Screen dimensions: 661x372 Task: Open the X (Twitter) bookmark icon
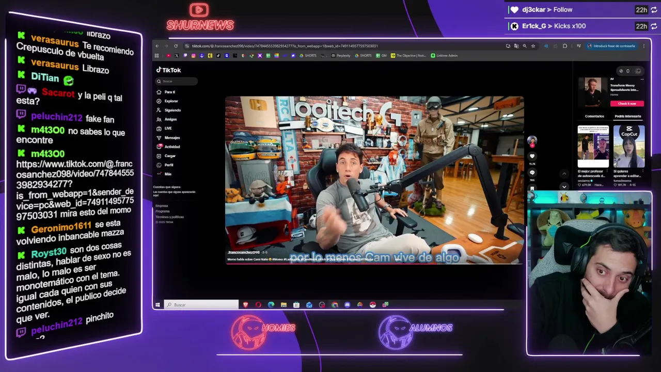pos(177,56)
